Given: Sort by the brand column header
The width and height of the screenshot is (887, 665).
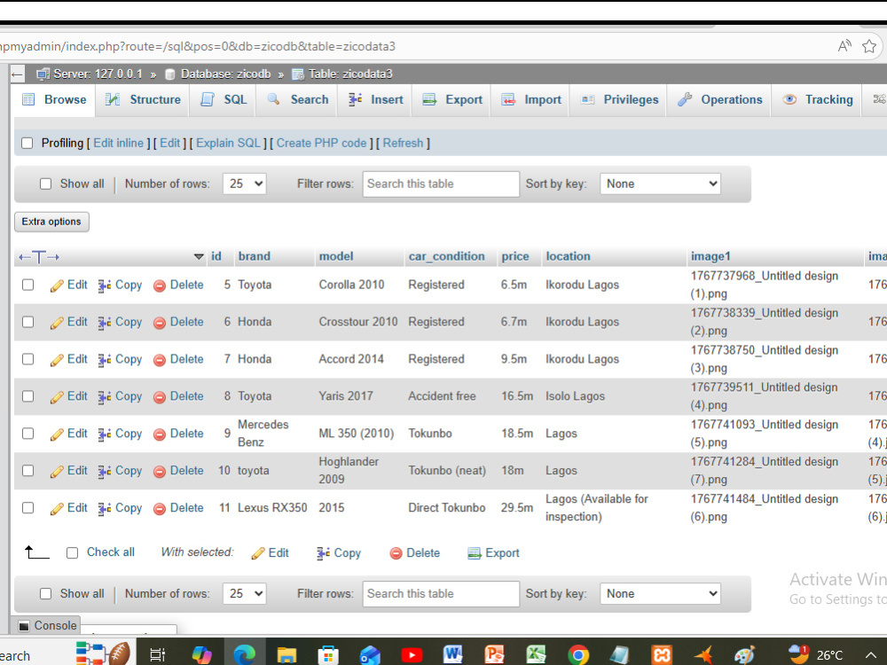Looking at the screenshot, I should click(x=254, y=256).
